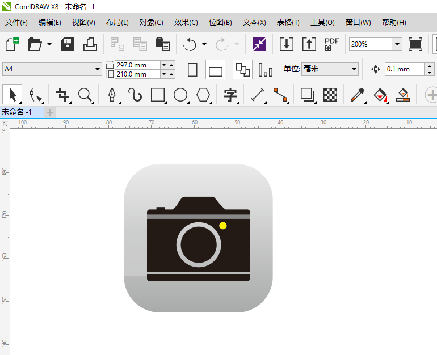Select the Rectangle tool
Screen dimensions: 437x355
[x=158, y=95]
